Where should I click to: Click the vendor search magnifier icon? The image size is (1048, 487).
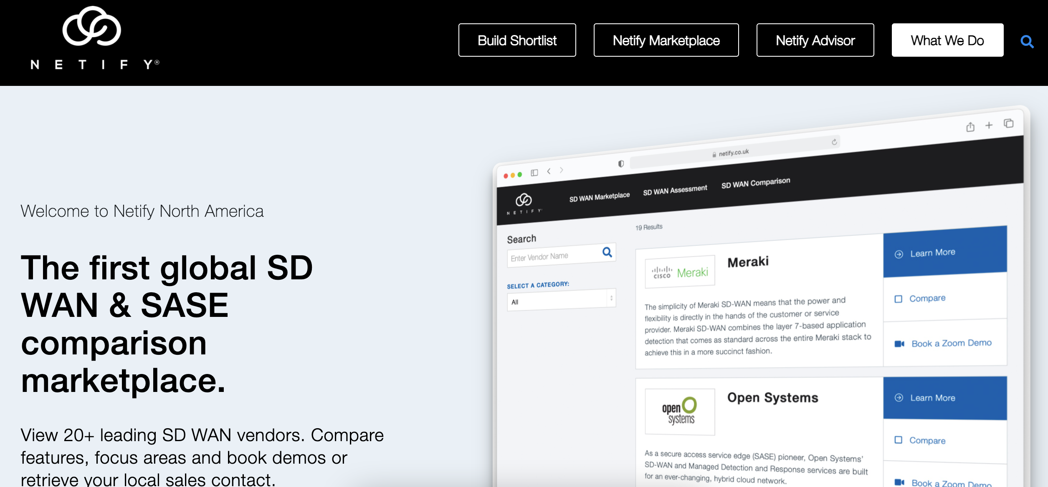(607, 252)
